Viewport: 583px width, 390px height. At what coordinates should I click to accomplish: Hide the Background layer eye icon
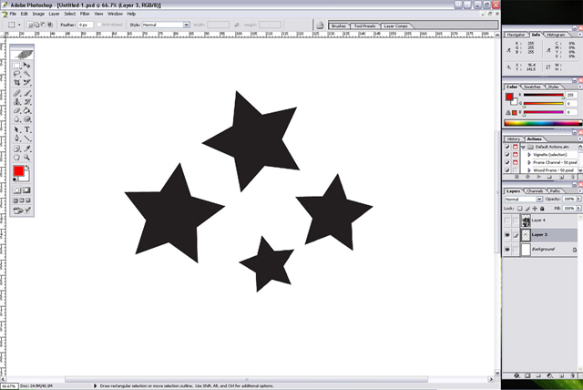507,250
